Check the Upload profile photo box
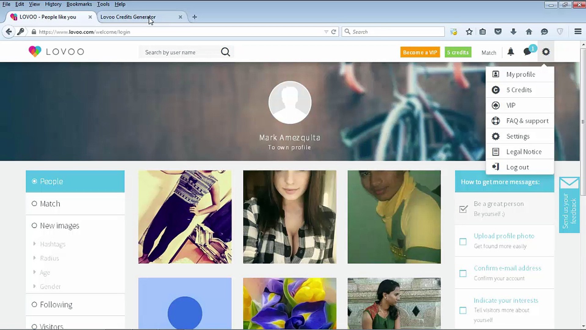Viewport: 586px width, 330px height. pos(463,242)
